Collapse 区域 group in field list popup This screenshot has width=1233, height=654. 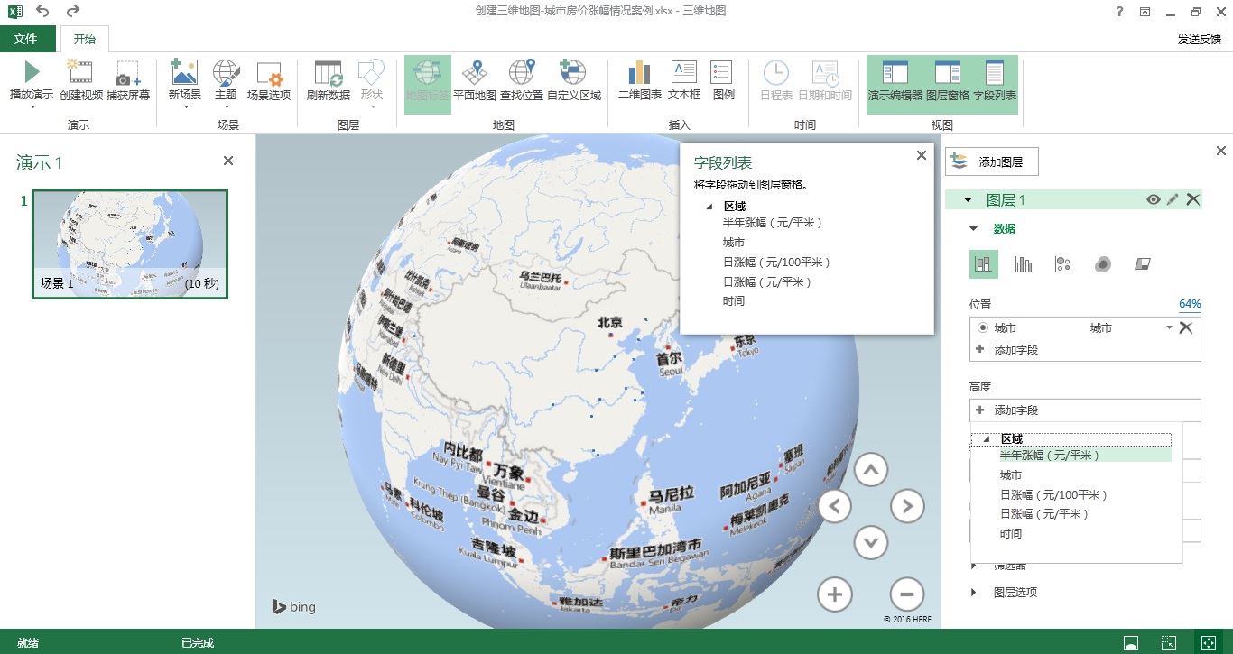coord(709,207)
